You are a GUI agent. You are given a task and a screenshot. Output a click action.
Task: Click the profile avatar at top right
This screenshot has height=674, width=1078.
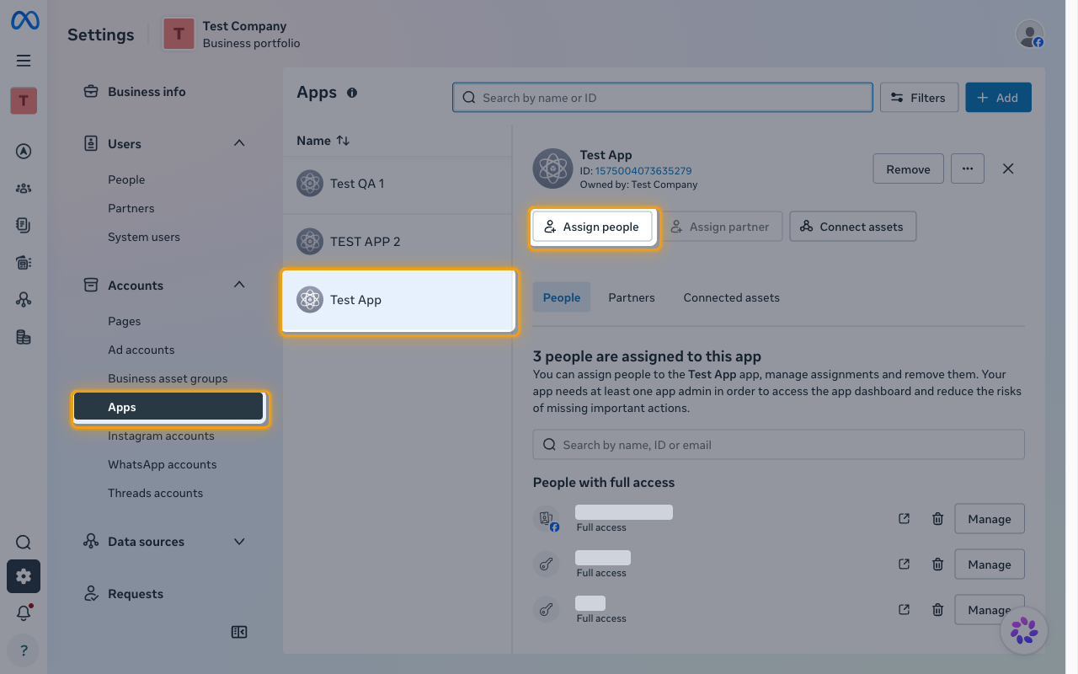click(x=1030, y=35)
